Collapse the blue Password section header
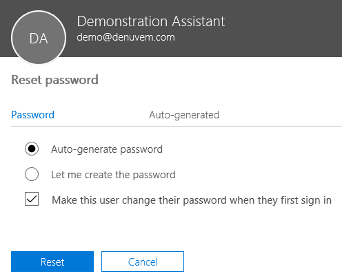This screenshot has height=278, width=342. click(32, 115)
